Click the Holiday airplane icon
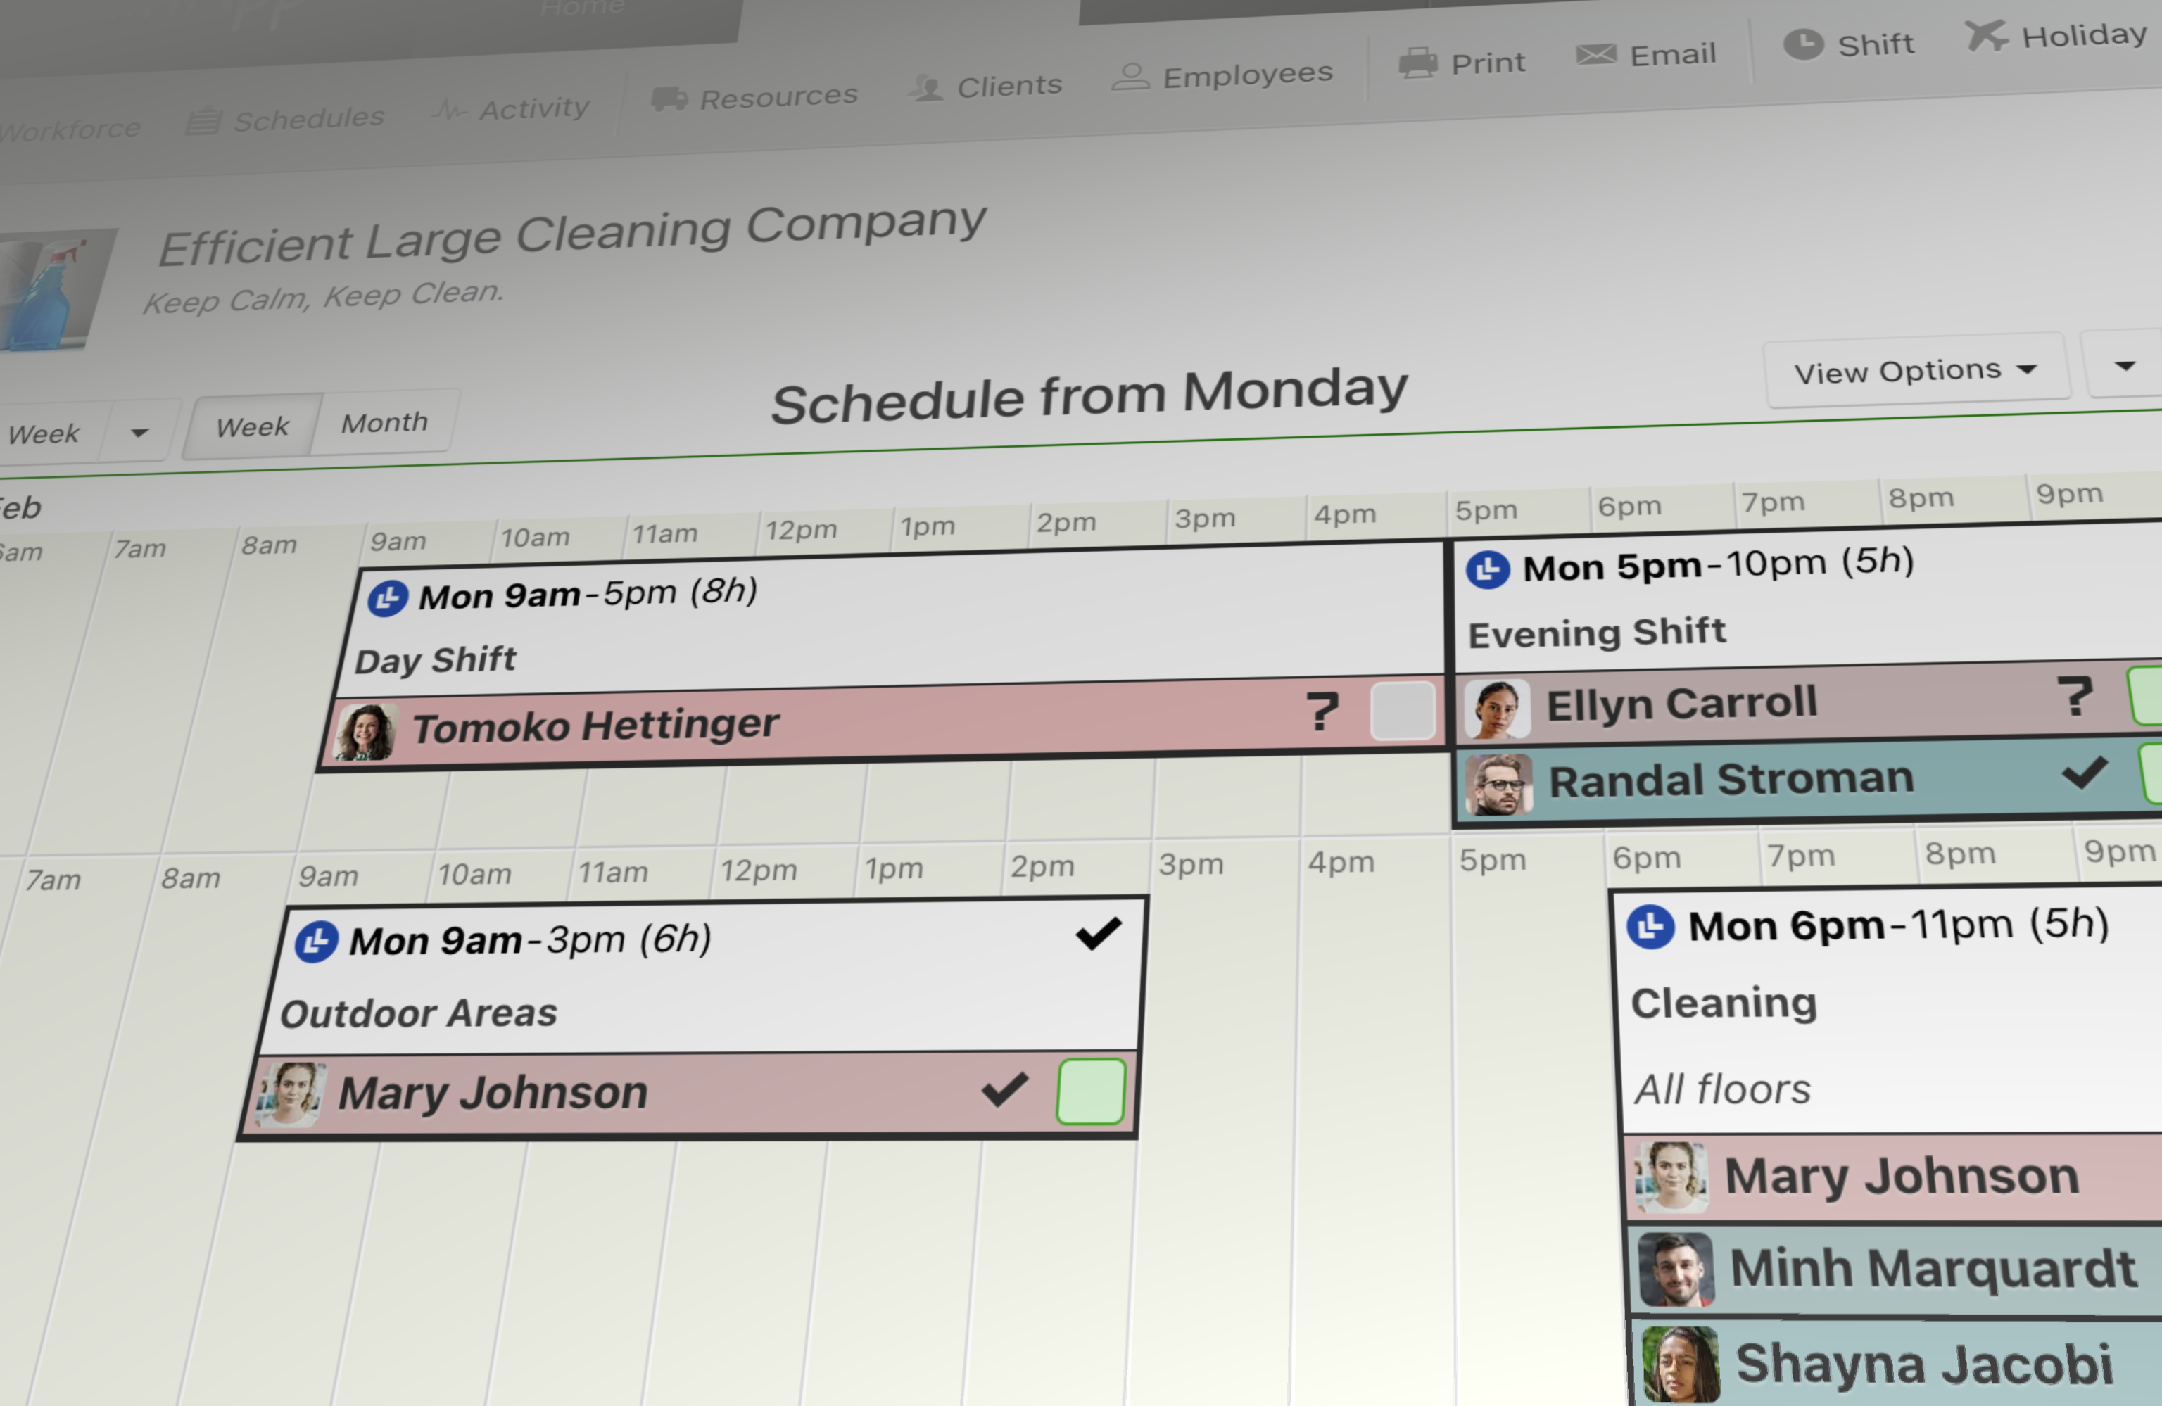Screen dimensions: 2162x1406 click(1987, 37)
